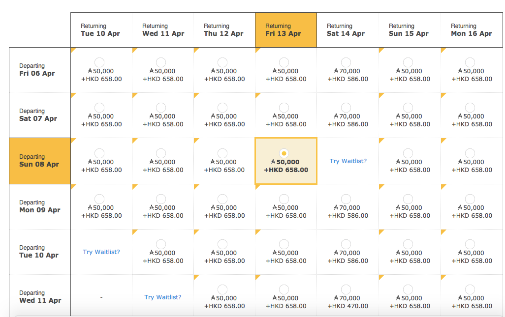Select radio for Sun 08 Apr / Thu 12 Apr
Image resolution: width=505 pixels, height=317 pixels.
(222, 153)
